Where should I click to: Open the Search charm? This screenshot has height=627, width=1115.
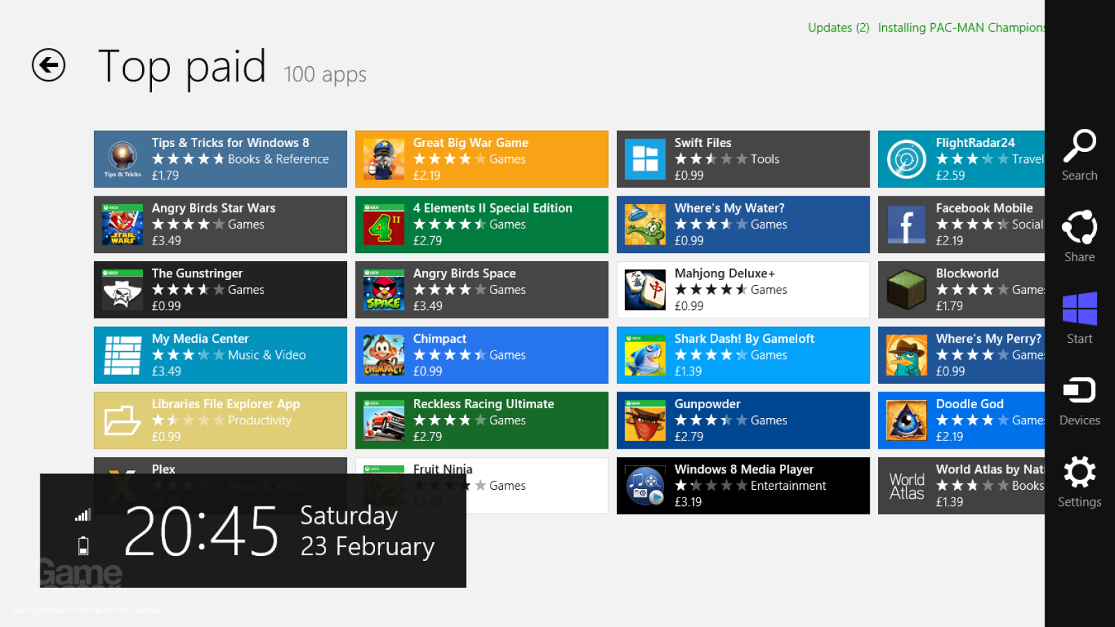[x=1079, y=155]
